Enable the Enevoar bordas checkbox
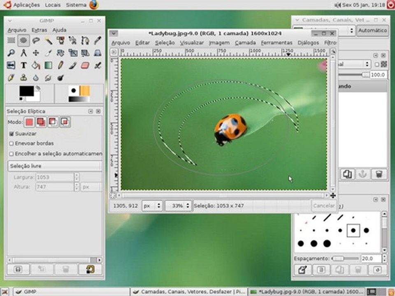395x296 pixels. (12, 143)
